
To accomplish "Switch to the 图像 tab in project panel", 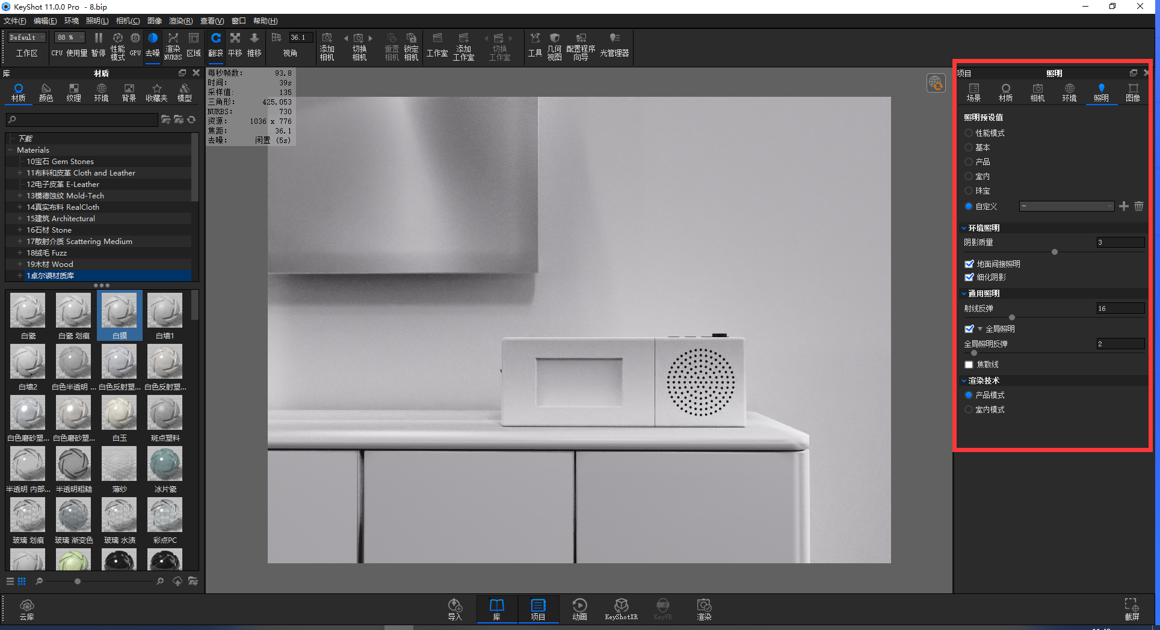I will pyautogui.click(x=1133, y=93).
